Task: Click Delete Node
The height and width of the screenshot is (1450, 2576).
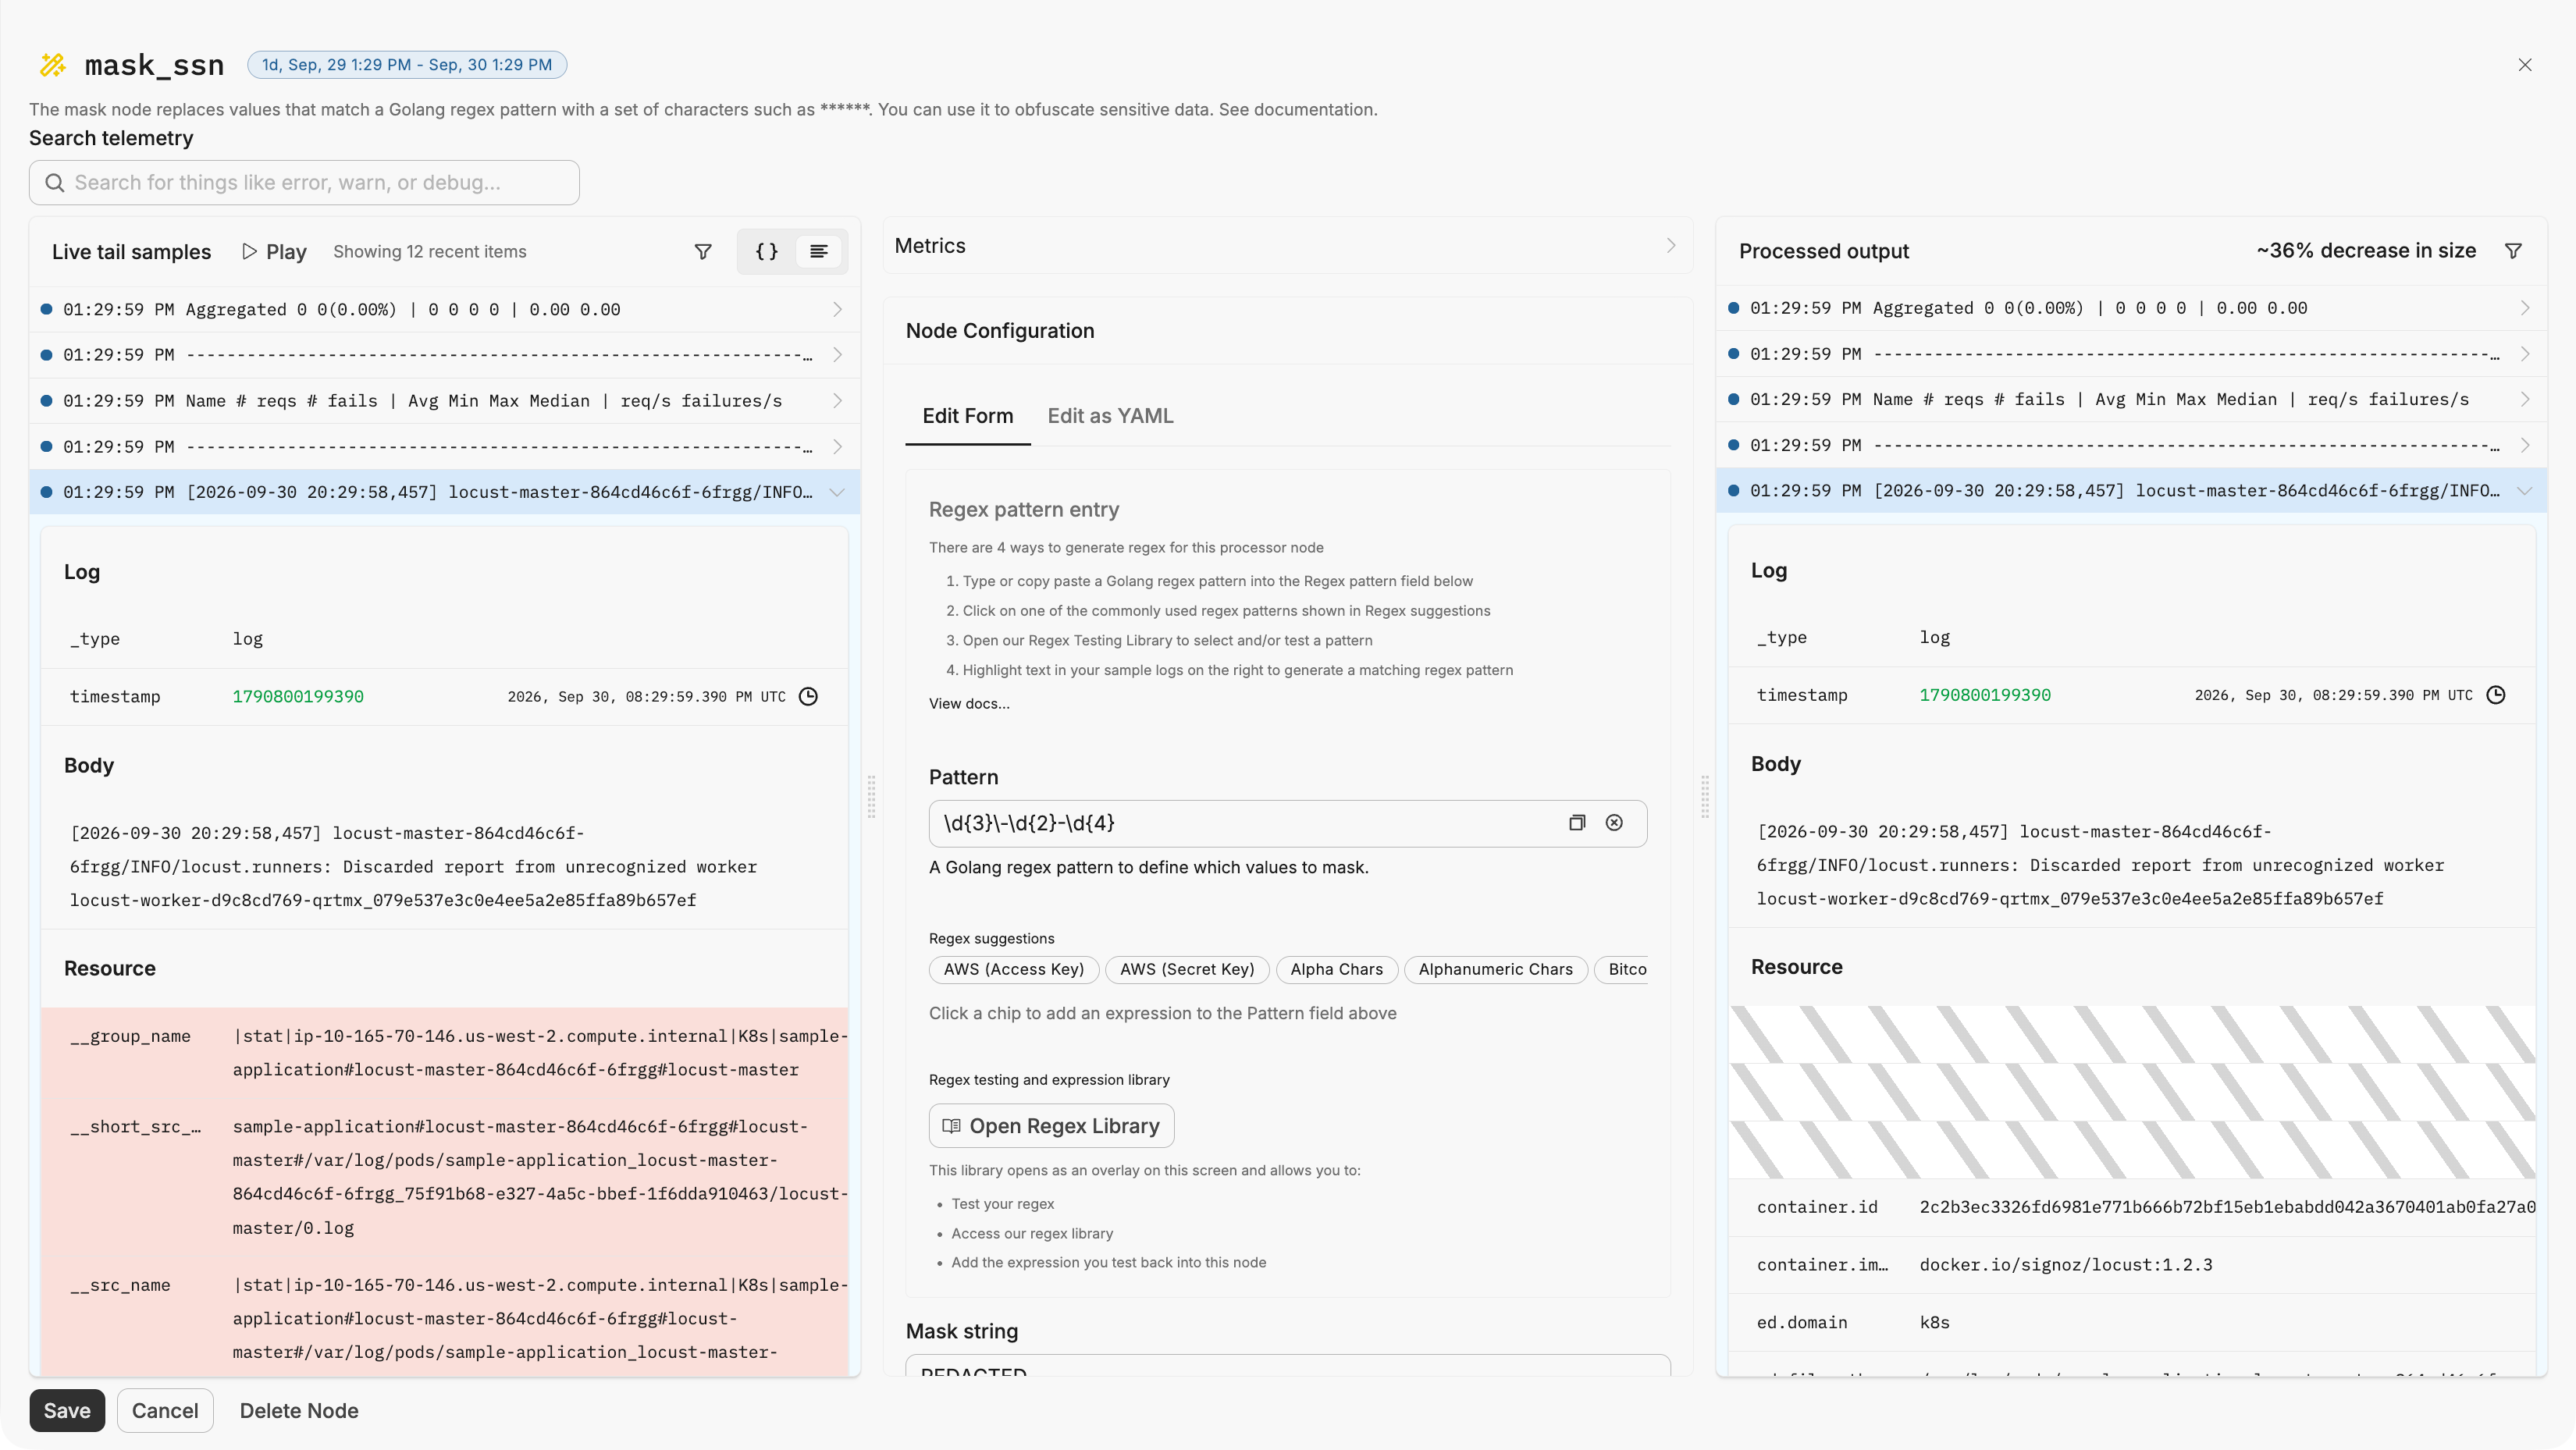Action: 299,1410
